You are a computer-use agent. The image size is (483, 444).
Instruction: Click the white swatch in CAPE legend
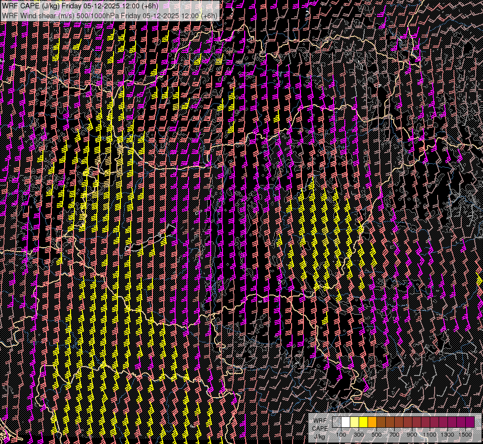(346, 422)
